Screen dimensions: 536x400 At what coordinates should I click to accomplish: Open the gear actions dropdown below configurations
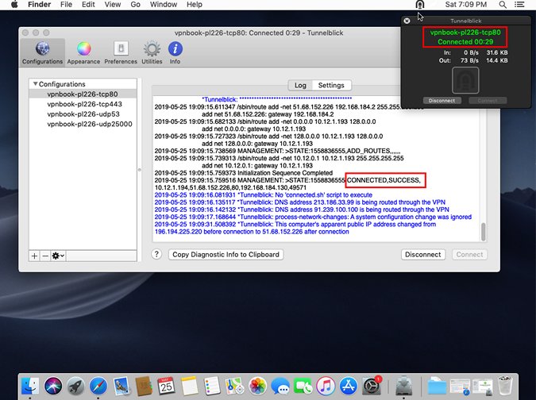58,256
